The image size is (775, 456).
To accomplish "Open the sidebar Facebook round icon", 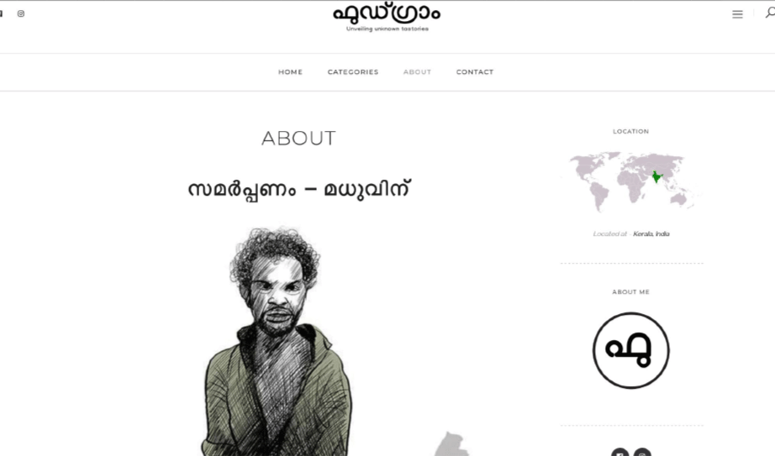I will pos(620,452).
